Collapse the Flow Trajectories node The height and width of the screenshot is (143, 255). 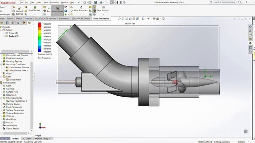tap(1, 98)
